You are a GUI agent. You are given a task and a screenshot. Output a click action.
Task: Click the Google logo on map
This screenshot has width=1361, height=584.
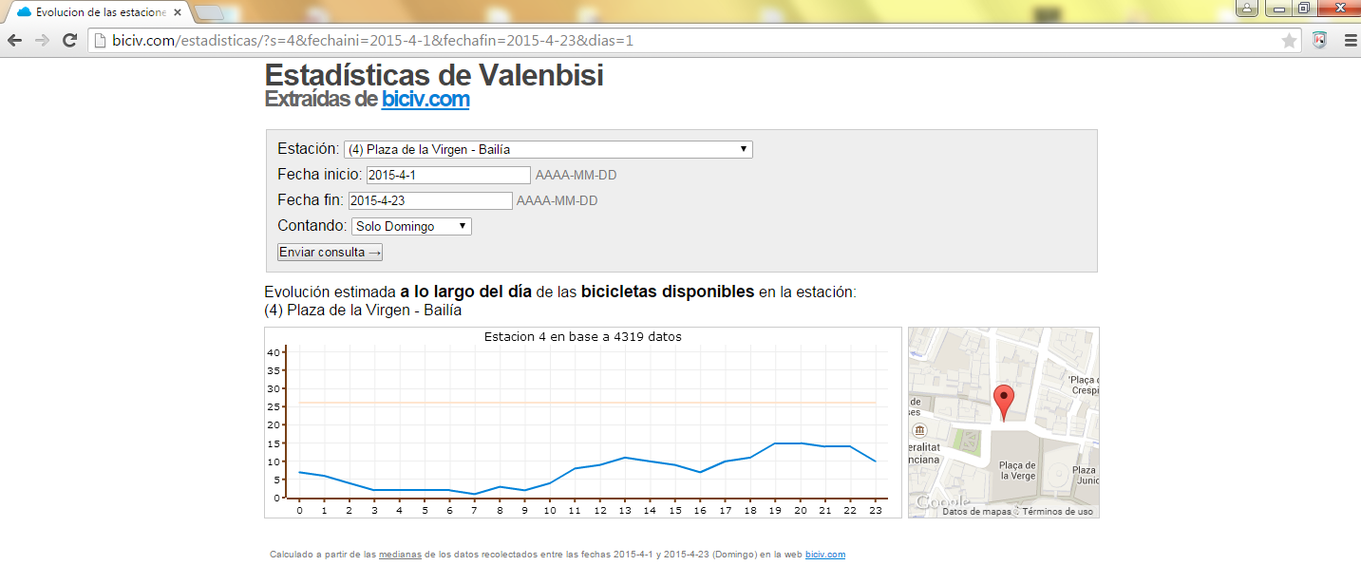944,502
